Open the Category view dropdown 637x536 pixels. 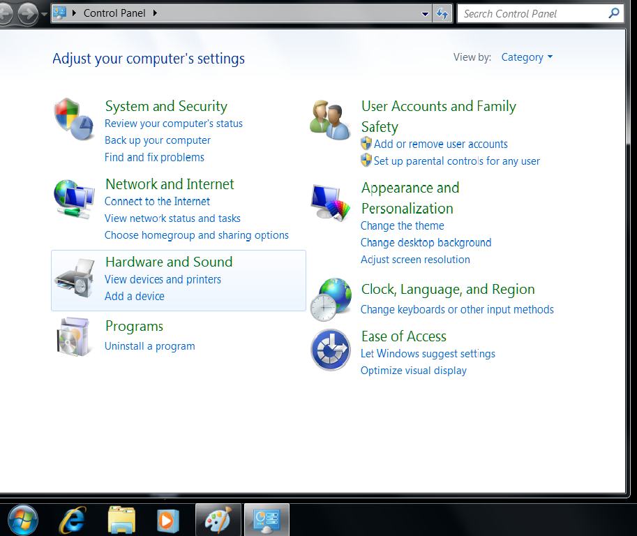527,57
